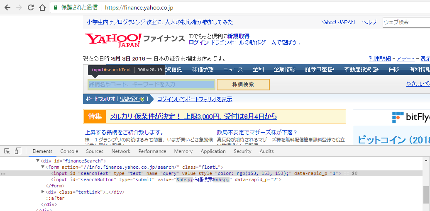The height and width of the screenshot is (211, 430).
Task: Collapse the form action node
Action: tap(43, 167)
